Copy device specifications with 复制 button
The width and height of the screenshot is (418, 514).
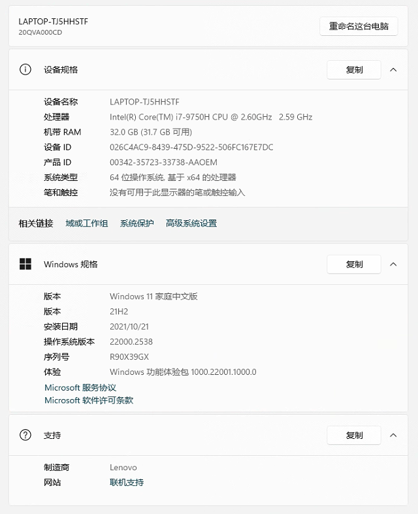(x=354, y=69)
